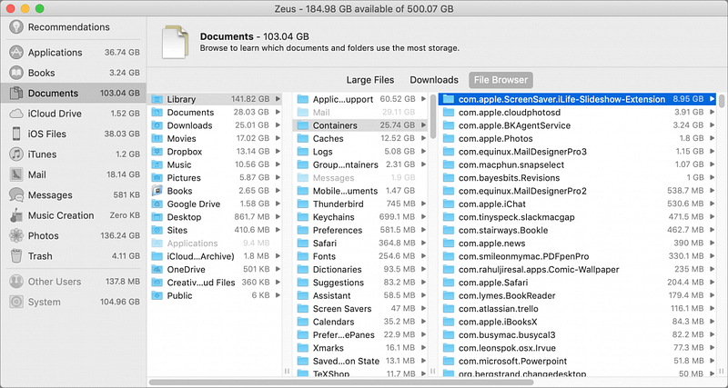Screen dimensions: 728x388
Task: Select com.tinyspeck.slackmacgap row
Action: 579,217
